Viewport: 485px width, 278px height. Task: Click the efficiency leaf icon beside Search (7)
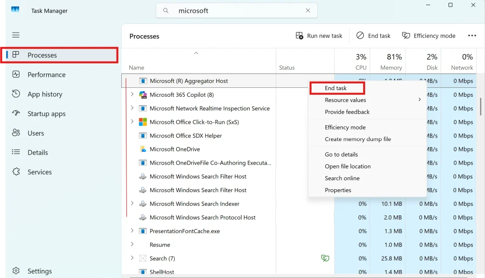pos(325,258)
